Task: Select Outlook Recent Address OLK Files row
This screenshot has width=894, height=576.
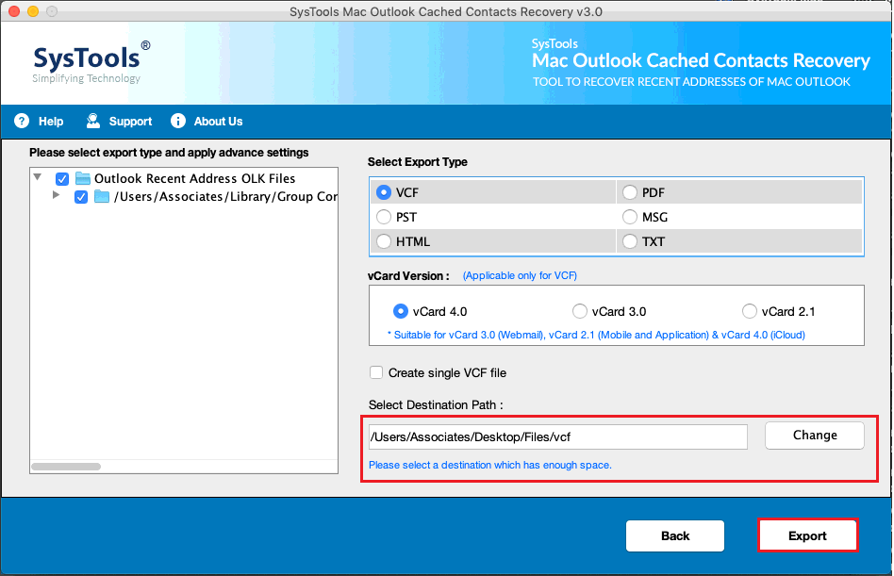Action: (184, 179)
